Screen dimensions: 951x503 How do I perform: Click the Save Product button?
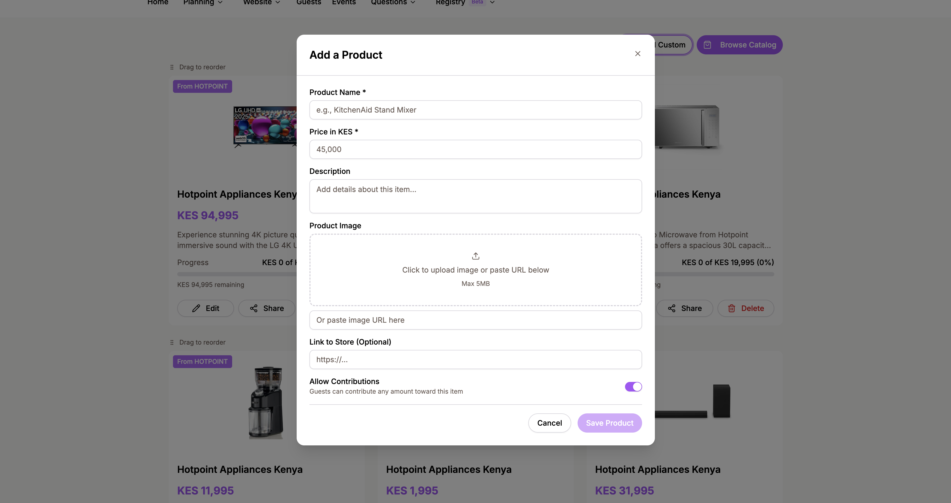[609, 423]
